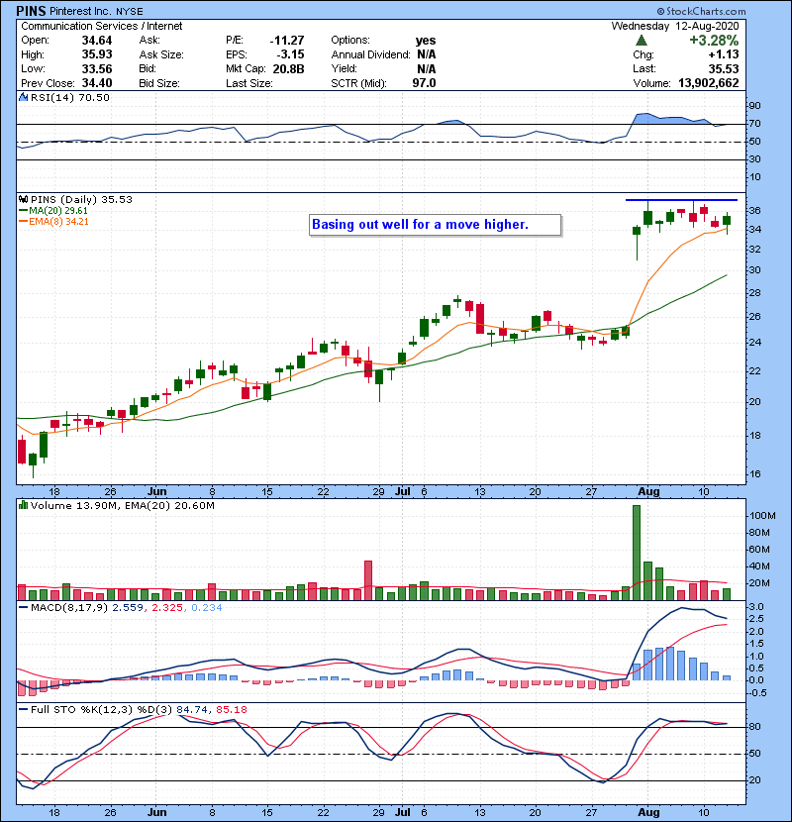
Task: Click the green up-triangle change indicator
Action: [x=642, y=41]
